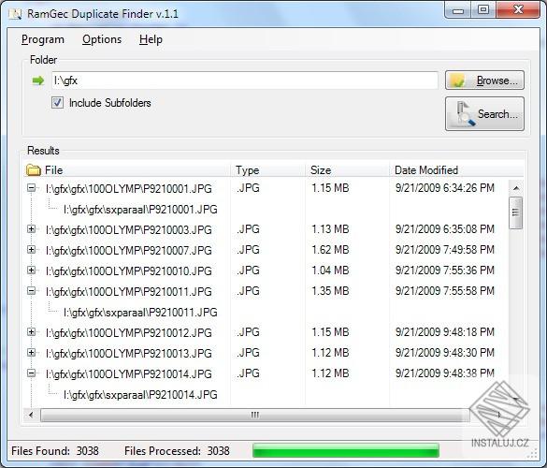Sort results by the Type column header
Image resolution: width=547 pixels, height=468 pixels.
point(268,170)
